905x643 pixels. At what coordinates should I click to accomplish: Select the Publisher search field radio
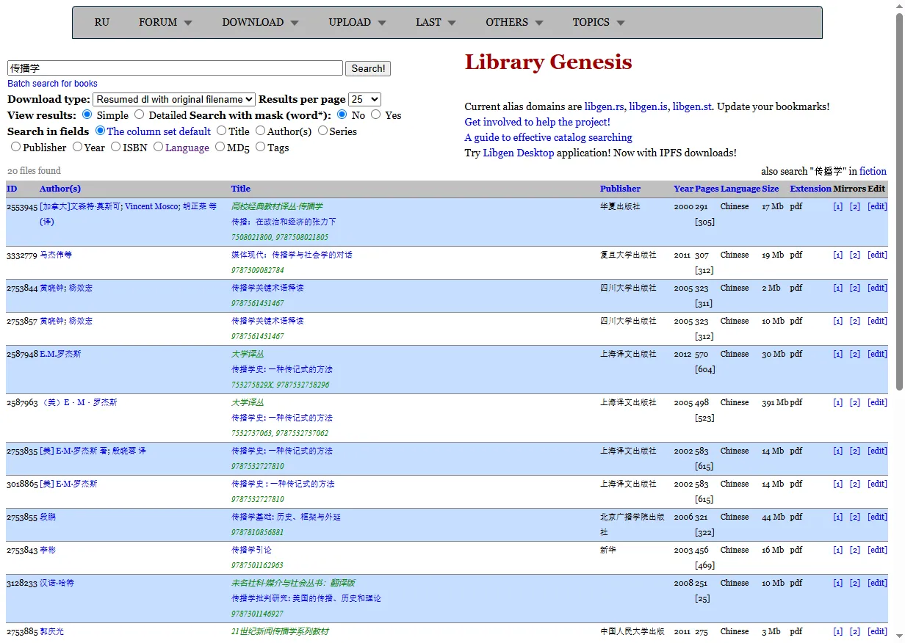(x=15, y=147)
